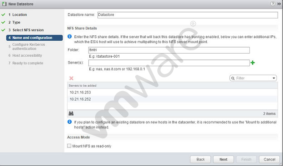Screen dimensions: 283x166
Task: Click the New Datastore title icon
Action: (4, 4)
